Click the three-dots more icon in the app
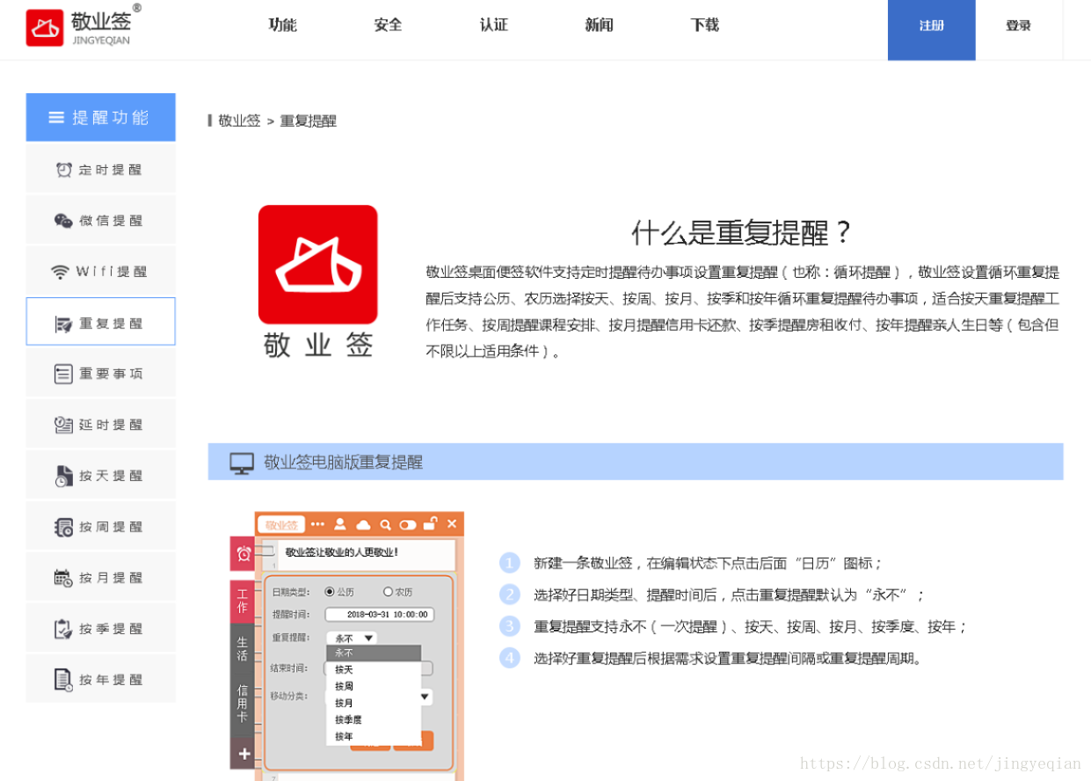 coord(317,524)
